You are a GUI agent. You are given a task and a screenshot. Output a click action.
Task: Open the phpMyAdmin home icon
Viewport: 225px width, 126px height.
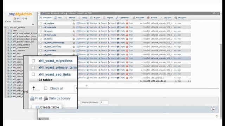15,19
